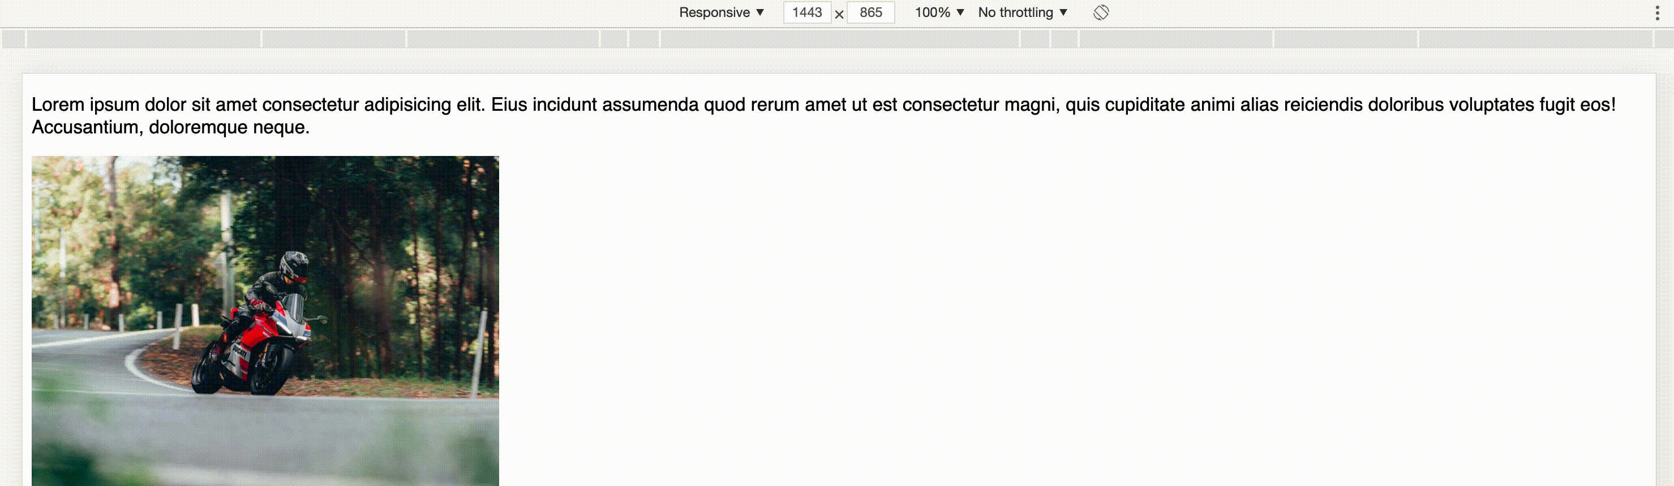Select the rightmost edge segment of the preset bar
Screen dimensions: 1674x486
(x=1664, y=39)
